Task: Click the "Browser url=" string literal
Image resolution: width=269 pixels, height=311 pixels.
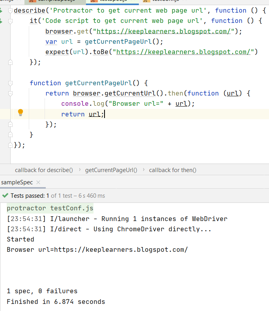Action: pyautogui.click(x=136, y=104)
